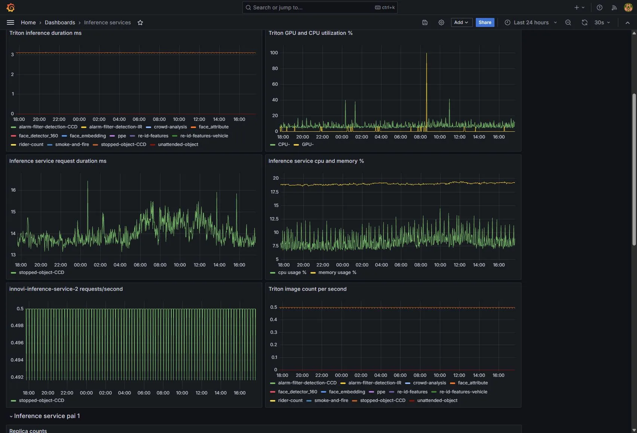The image size is (637, 433).
Task: Refresh the dashboard now
Action: click(585, 22)
